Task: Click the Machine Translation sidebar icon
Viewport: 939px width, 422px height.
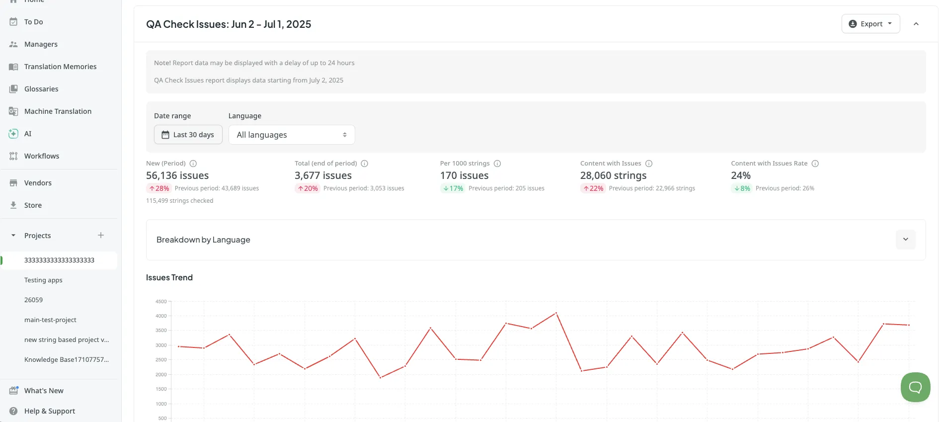Action: tap(13, 111)
